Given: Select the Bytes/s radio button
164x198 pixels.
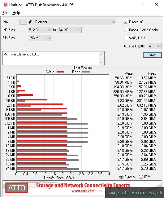Looking at the screenshot, I should pos(121,177).
